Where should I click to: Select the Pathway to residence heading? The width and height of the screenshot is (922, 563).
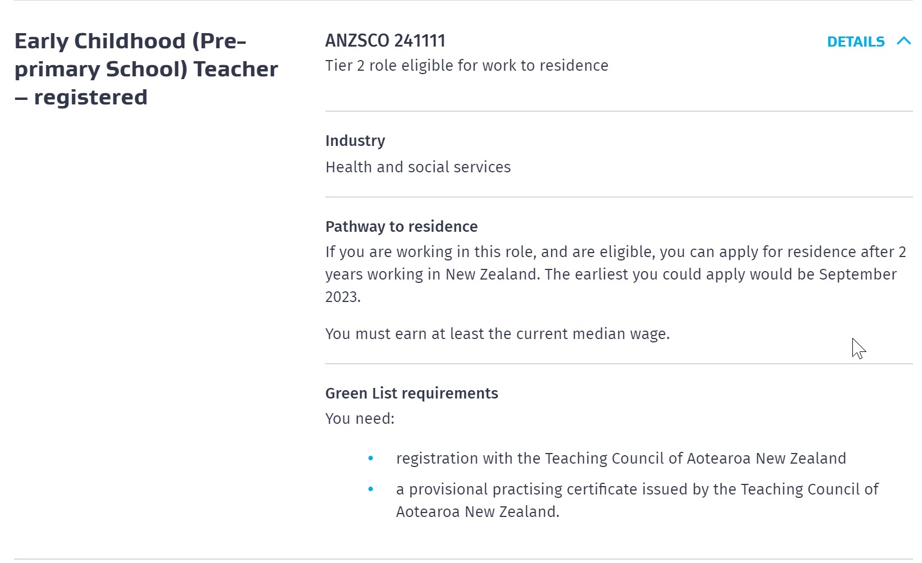click(401, 227)
